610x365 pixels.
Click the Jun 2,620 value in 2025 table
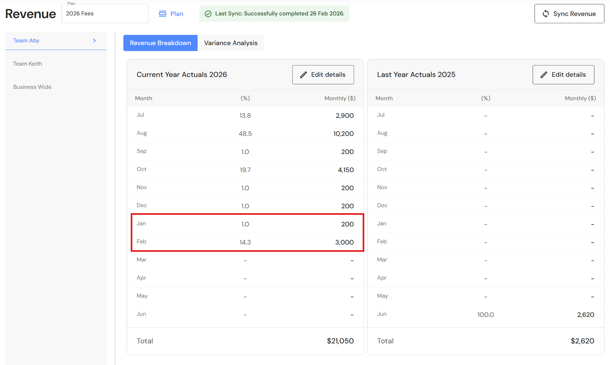tap(585, 315)
